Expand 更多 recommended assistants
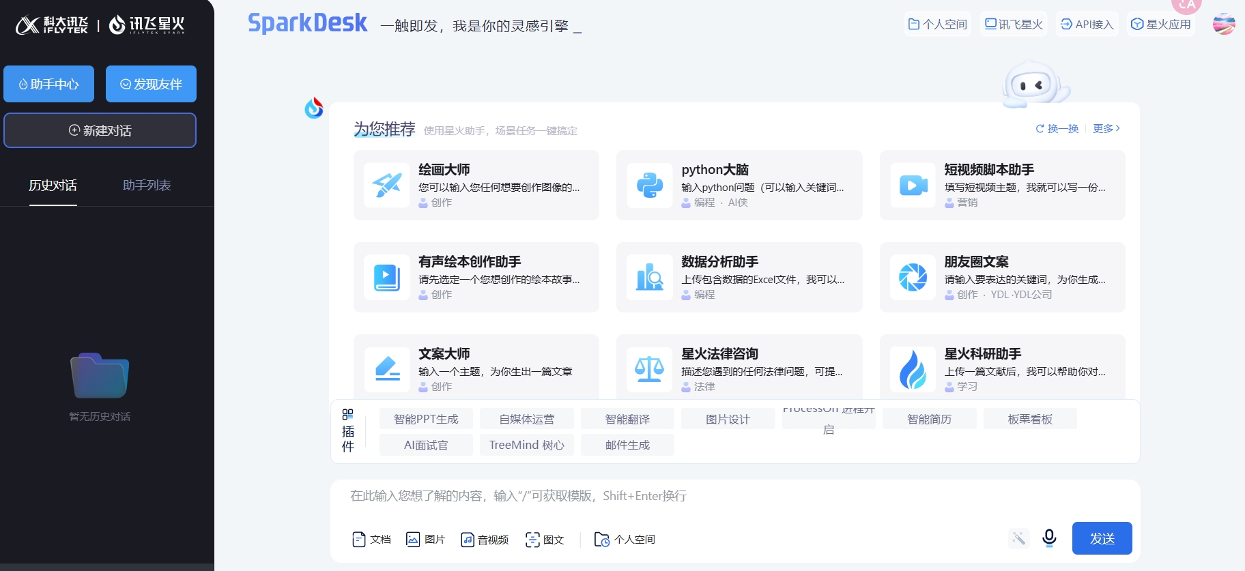Viewport: 1245px width, 571px height. click(1106, 128)
